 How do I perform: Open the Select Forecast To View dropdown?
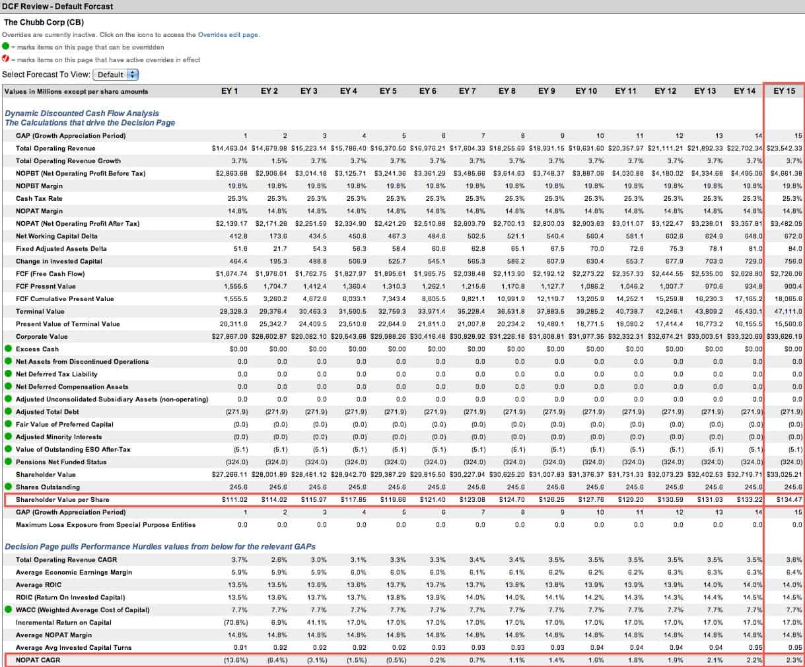tap(116, 75)
